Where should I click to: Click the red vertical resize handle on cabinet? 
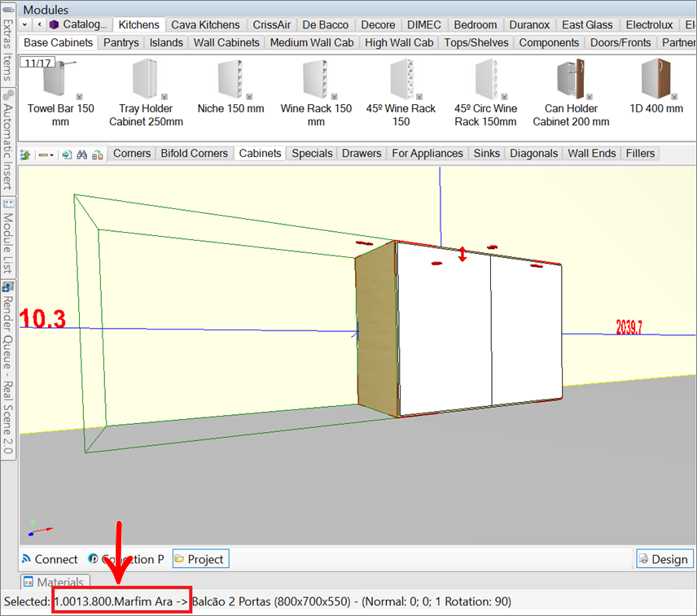point(462,254)
